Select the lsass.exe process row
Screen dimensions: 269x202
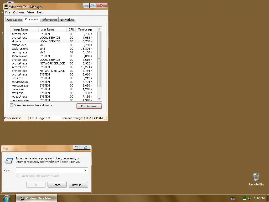tap(52, 78)
